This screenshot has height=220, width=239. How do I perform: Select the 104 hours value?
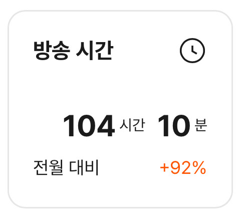tap(89, 126)
